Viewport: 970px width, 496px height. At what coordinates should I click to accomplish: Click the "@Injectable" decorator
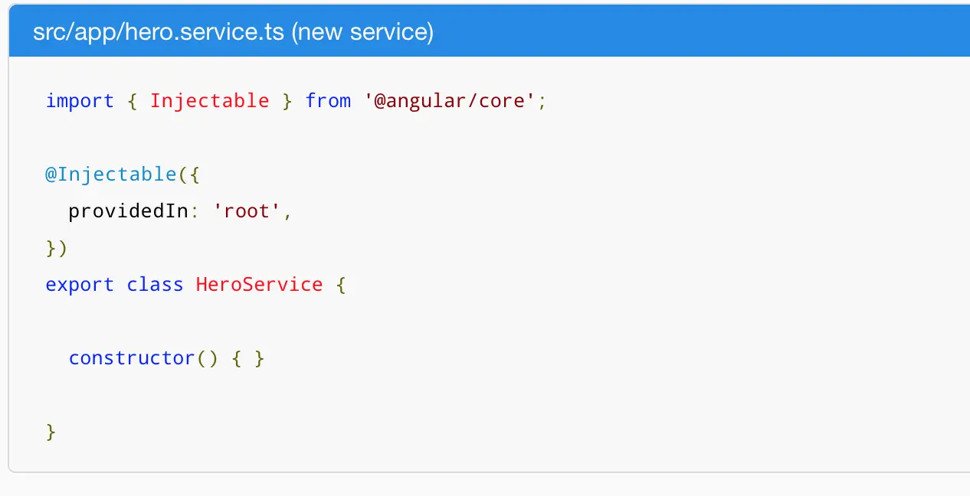pos(110,175)
